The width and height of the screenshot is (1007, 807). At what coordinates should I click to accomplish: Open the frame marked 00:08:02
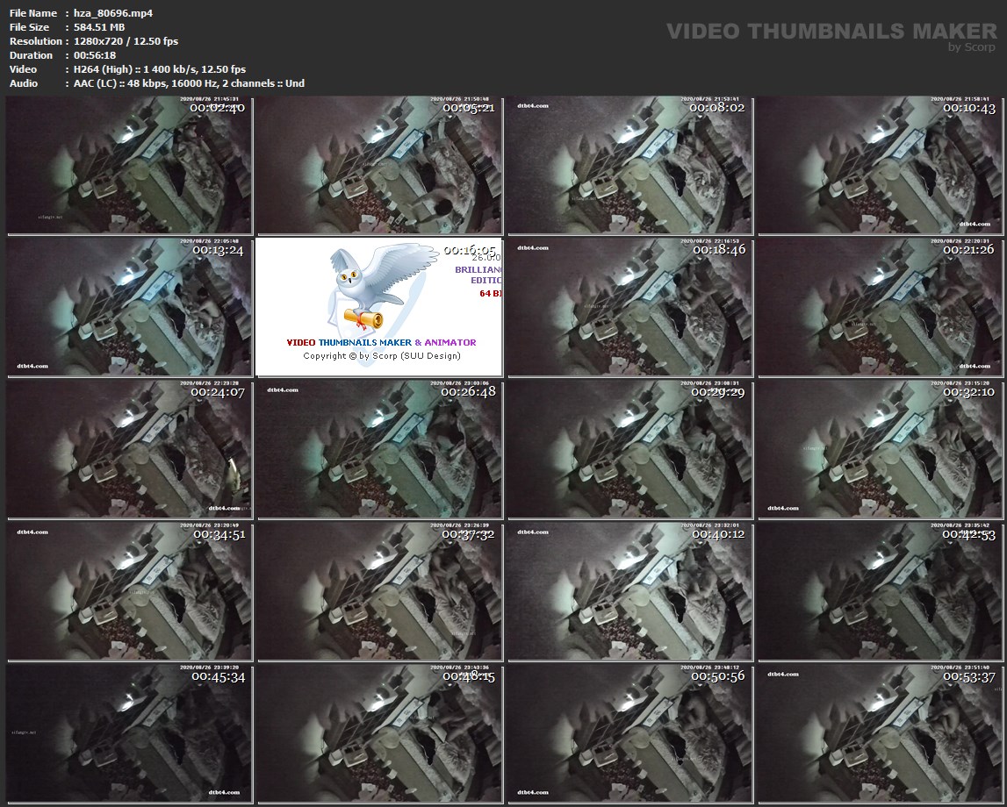(x=629, y=166)
